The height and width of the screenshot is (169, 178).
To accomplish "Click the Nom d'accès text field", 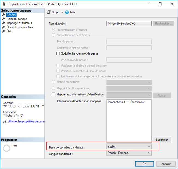I will pyautogui.click(x=129, y=24).
